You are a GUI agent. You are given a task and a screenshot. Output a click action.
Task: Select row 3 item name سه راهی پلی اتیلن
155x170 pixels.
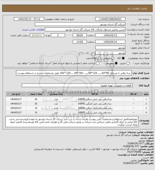click(x=95, y=108)
